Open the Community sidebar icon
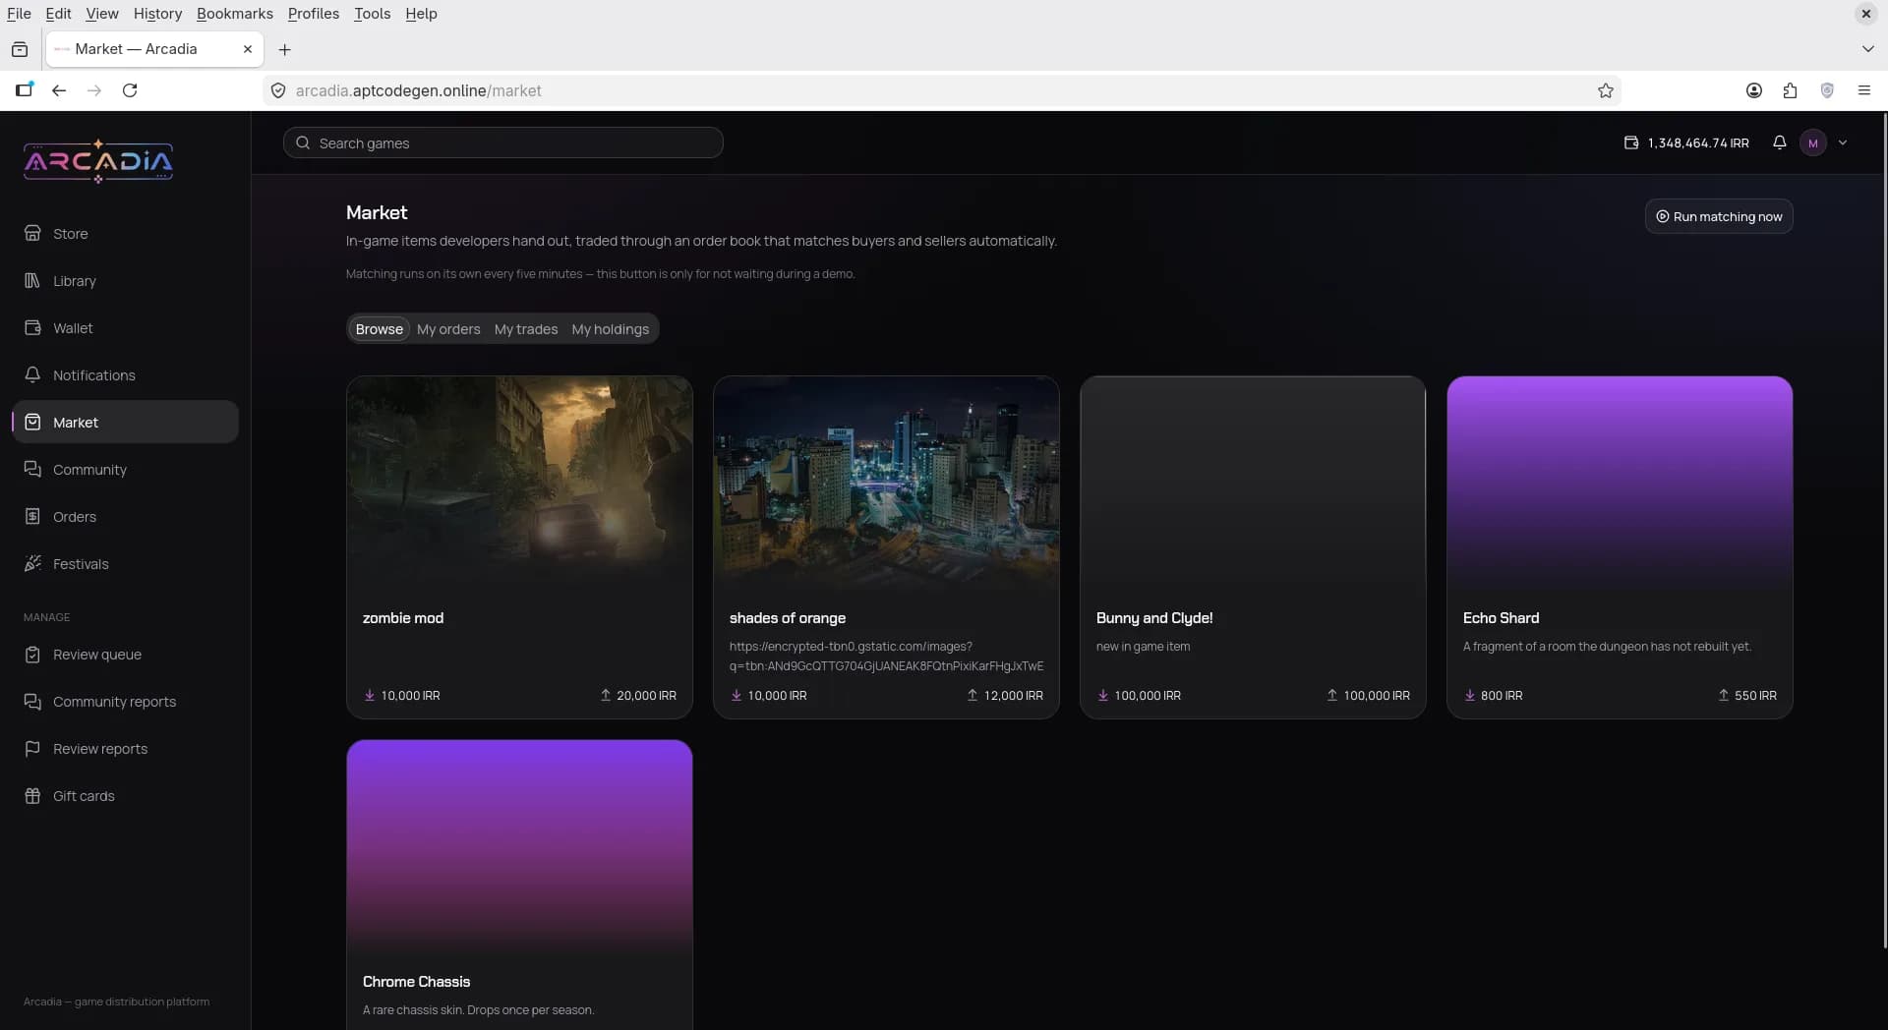 coord(32,469)
